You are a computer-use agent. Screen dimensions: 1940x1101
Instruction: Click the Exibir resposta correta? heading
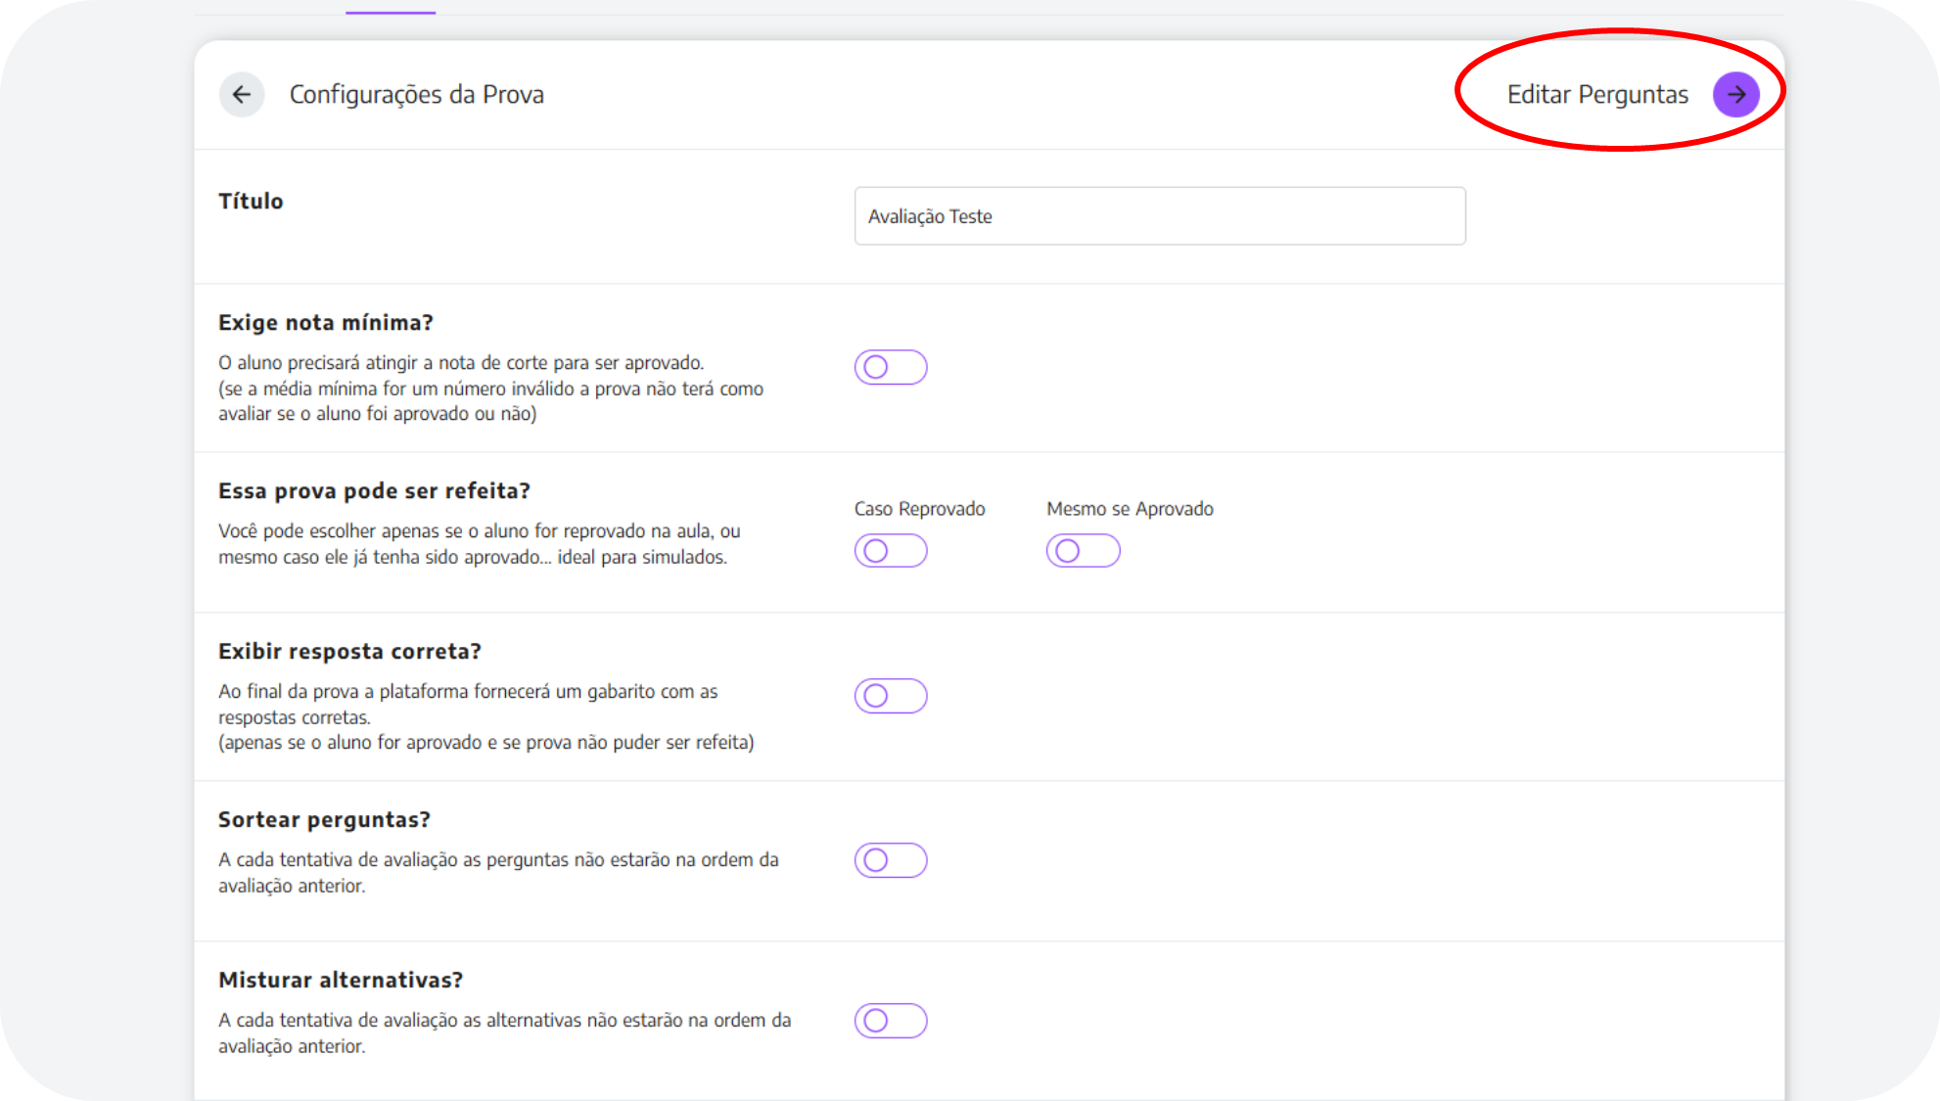point(349,652)
